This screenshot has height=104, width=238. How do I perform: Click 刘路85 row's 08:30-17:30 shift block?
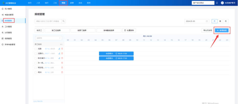[116, 54]
